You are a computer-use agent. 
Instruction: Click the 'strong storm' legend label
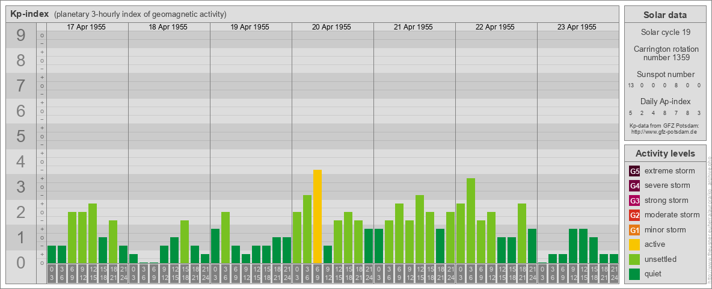pos(666,200)
